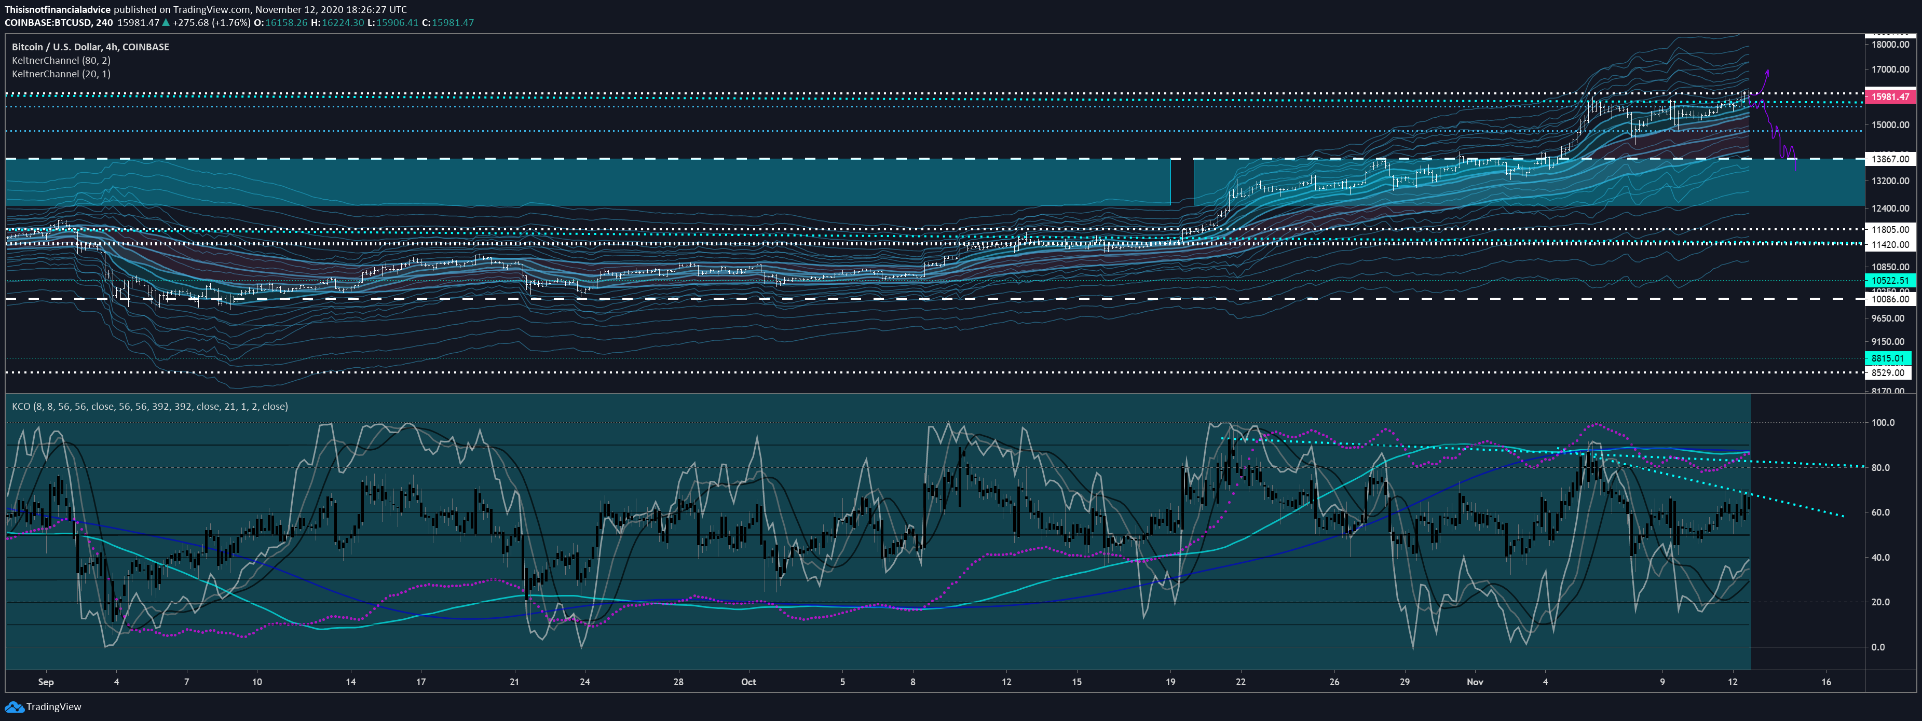Click the 12400.00 price axis label

1890,208
